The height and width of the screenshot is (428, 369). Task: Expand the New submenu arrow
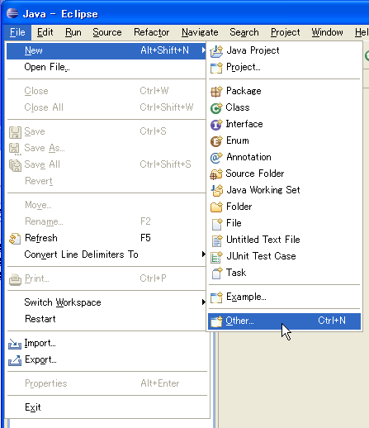click(x=203, y=50)
